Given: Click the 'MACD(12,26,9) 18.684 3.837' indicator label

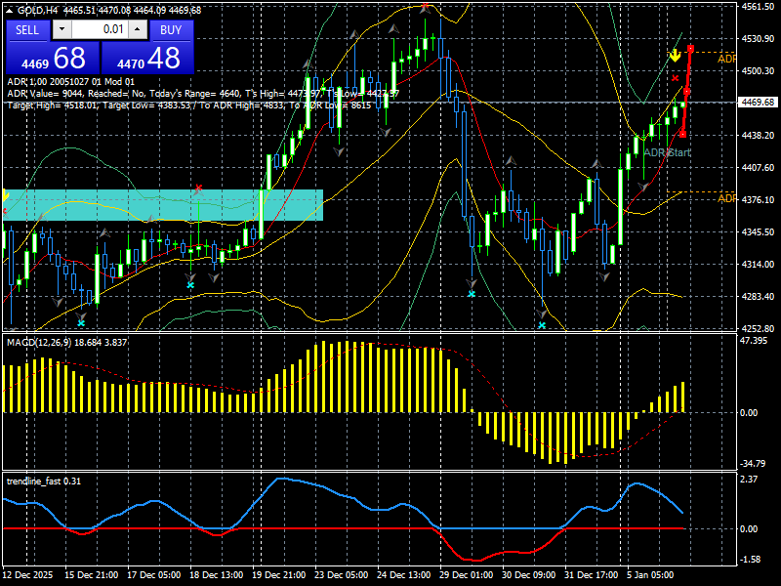Looking at the screenshot, I should click(66, 343).
